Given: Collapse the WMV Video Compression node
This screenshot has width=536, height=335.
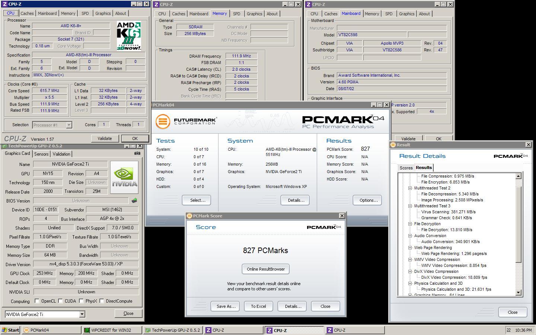Looking at the screenshot, I should 410,259.
